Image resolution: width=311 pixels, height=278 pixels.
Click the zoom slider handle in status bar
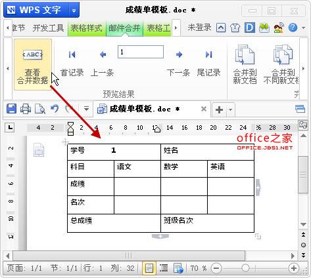pyautogui.click(x=245, y=268)
